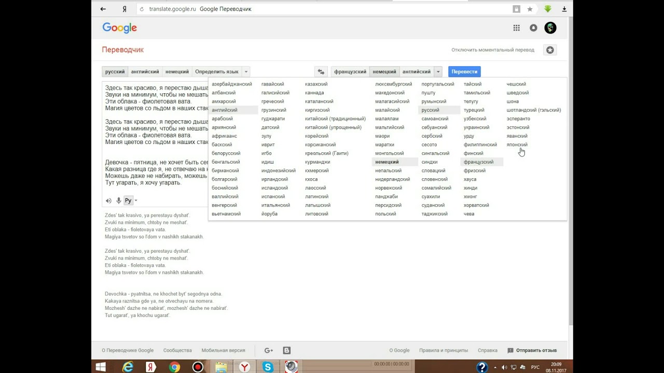
Task: Select target language немецкий tab
Action: pyautogui.click(x=384, y=71)
